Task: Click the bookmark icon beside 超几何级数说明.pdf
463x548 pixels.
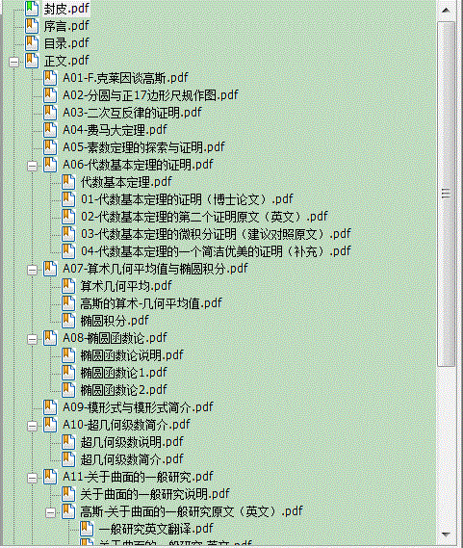Action: pyautogui.click(x=68, y=442)
